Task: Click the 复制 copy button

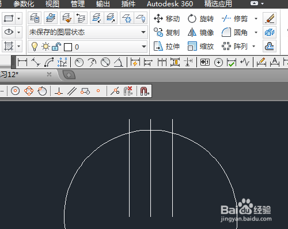Action: point(166,32)
